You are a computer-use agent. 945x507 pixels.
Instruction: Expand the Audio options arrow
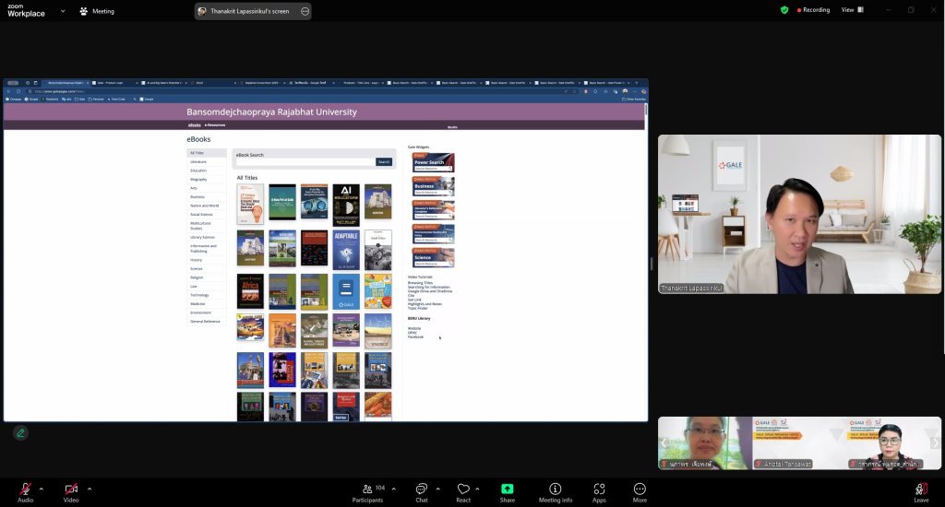coord(41,489)
